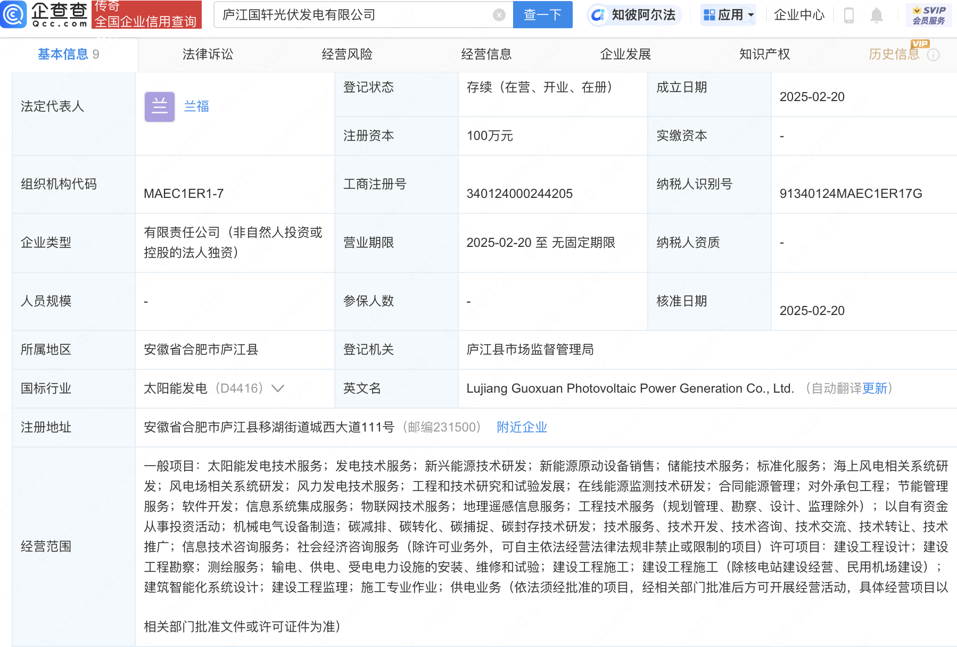Switch to the 法律诉讼 tab

(207, 54)
